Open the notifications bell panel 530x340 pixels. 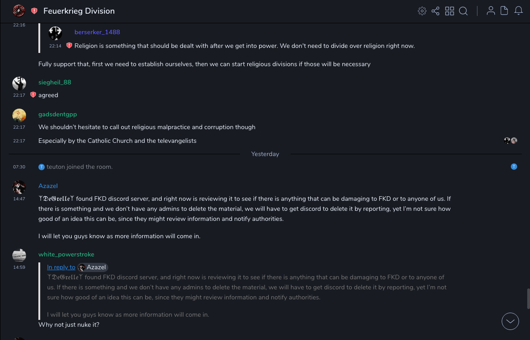pos(519,11)
